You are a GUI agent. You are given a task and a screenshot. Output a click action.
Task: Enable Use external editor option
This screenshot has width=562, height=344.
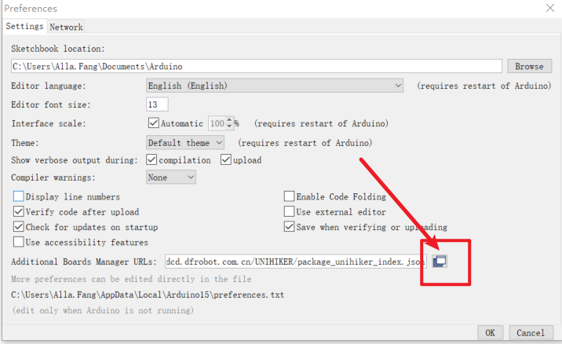pos(290,212)
